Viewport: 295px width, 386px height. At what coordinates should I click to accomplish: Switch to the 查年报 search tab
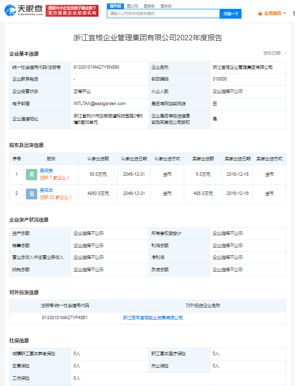pyautogui.click(x=116, y=5)
